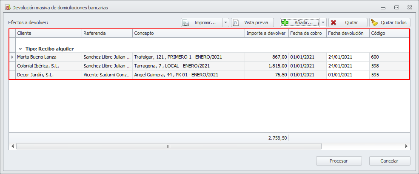419x174 pixels.
Task: Click Angel Guimera, 44 concept cell
Action: [189, 75]
